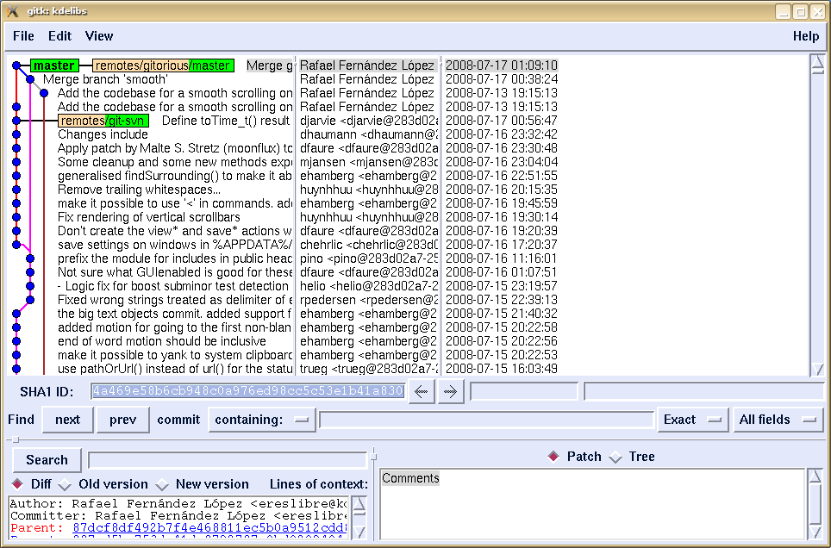
Task: Open the 'containing:' dropdown
Action: pos(260,420)
